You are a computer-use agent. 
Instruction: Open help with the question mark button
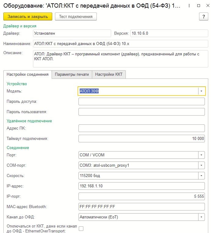[203, 16]
